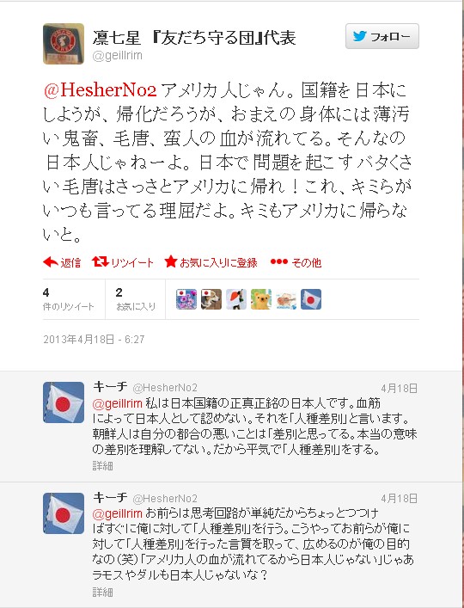
Task: Click the リツイート retweet icon
Action: click(x=101, y=262)
